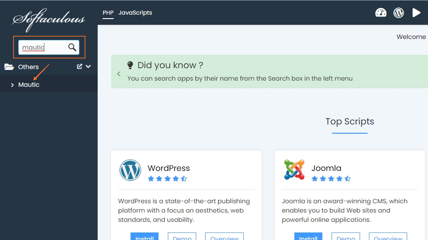Screen dimensions: 428x240
Task: Click the magnifying glass search icon
Action: [x=72, y=47]
